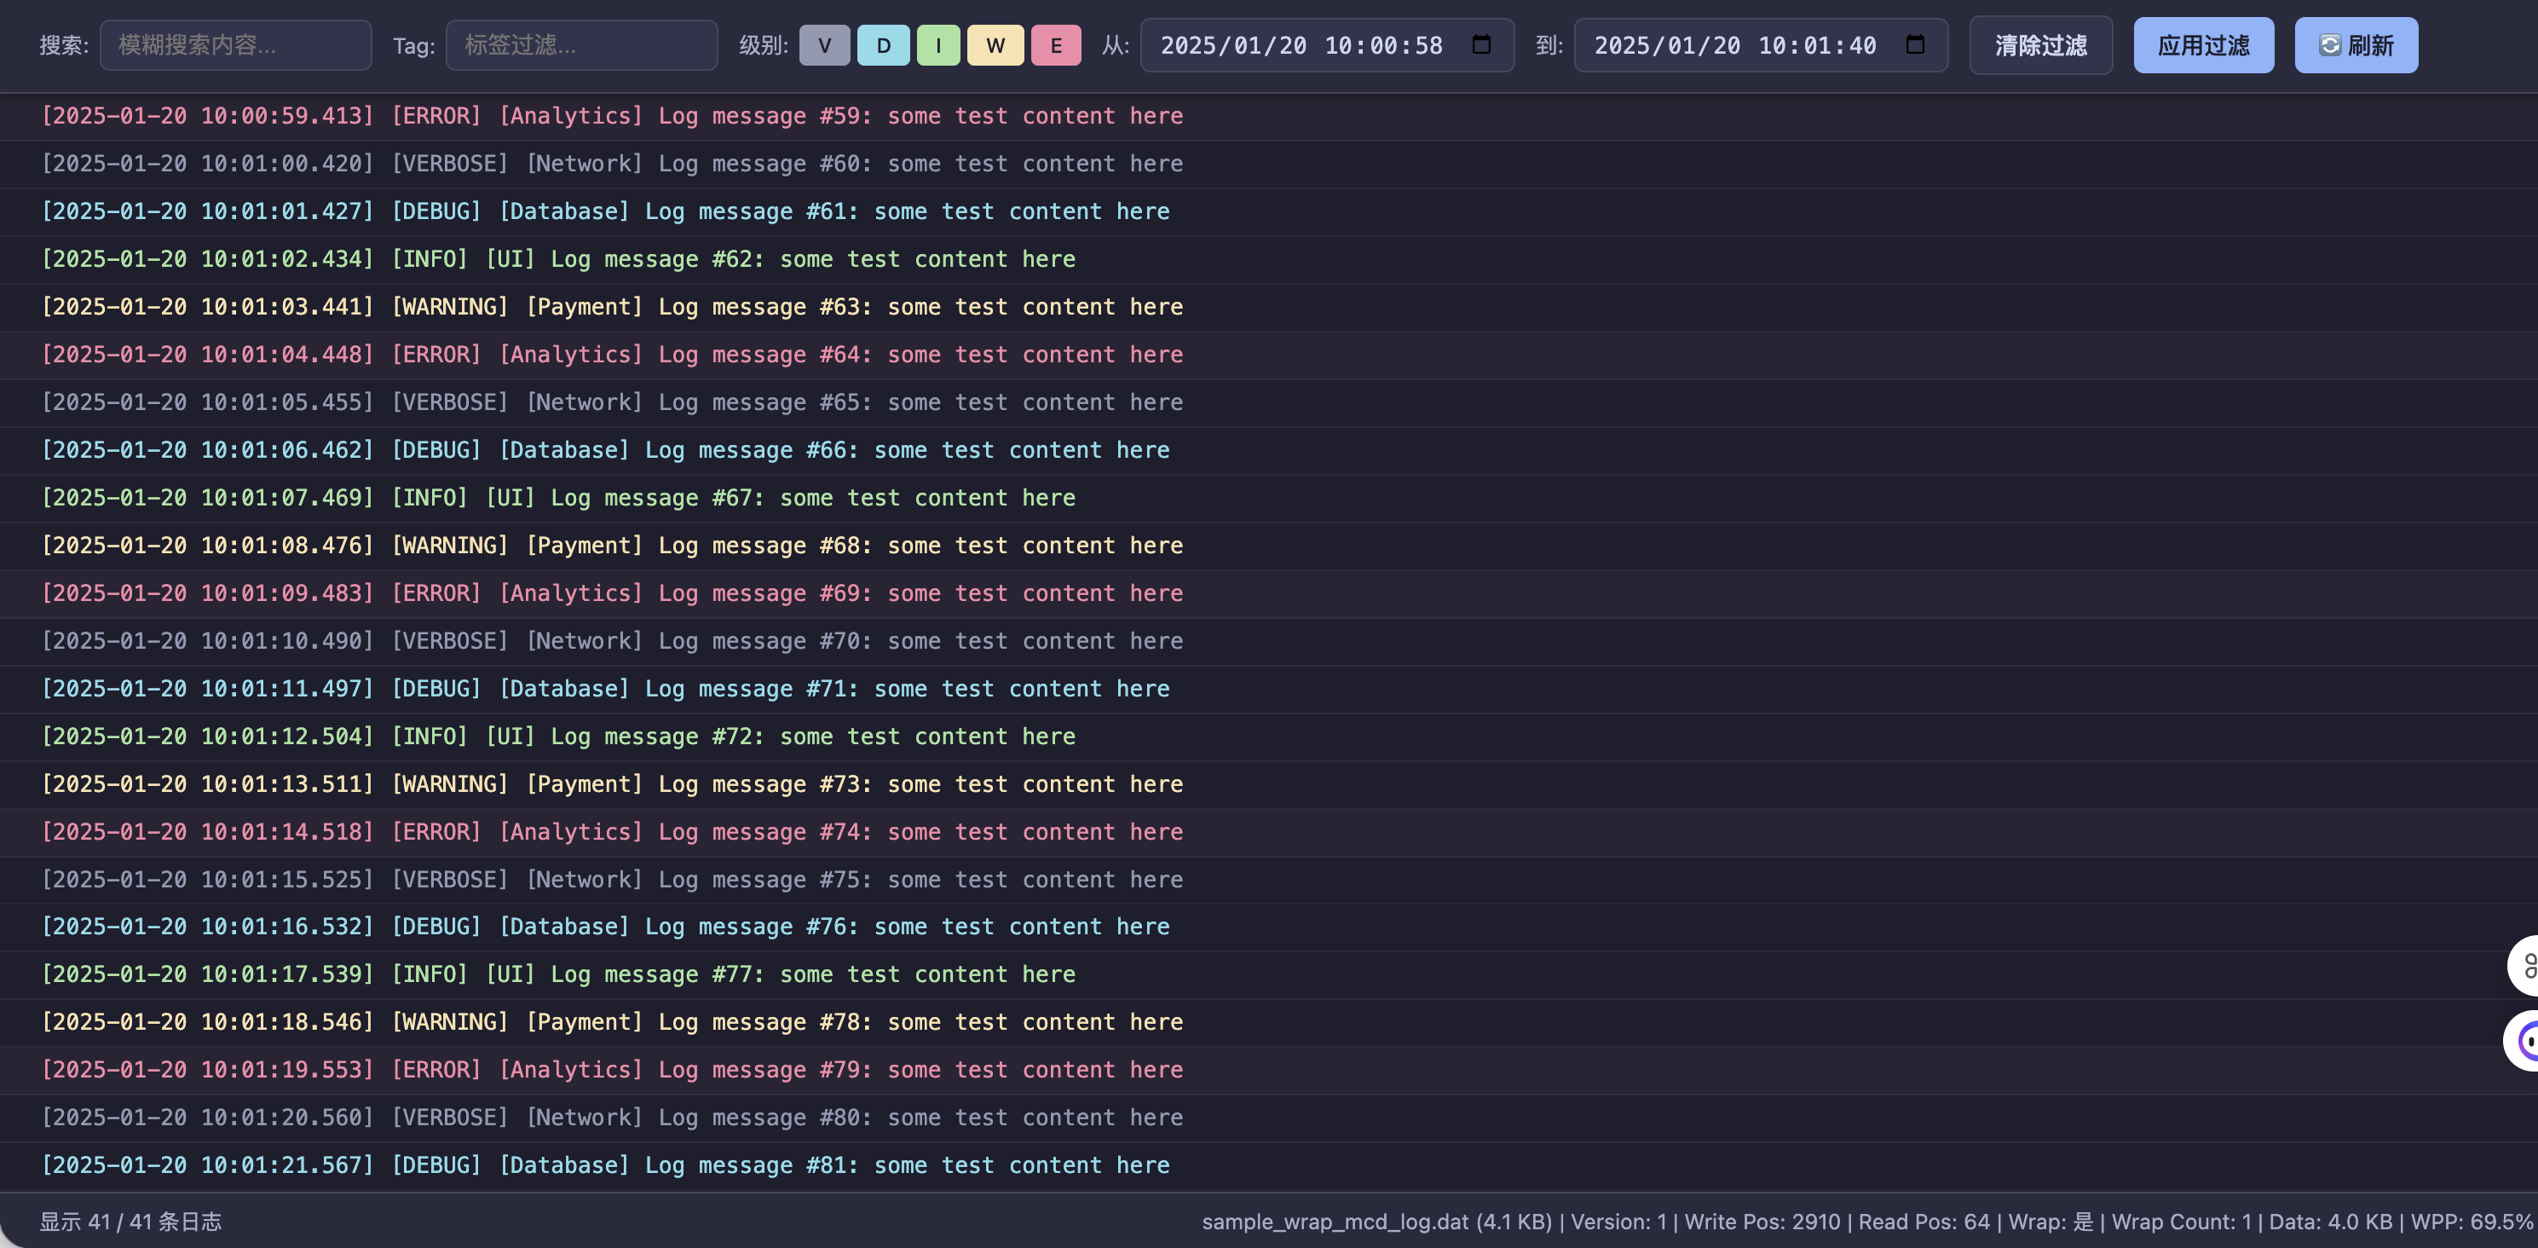Select the ERROR Analytics log message #79

1269,1071
